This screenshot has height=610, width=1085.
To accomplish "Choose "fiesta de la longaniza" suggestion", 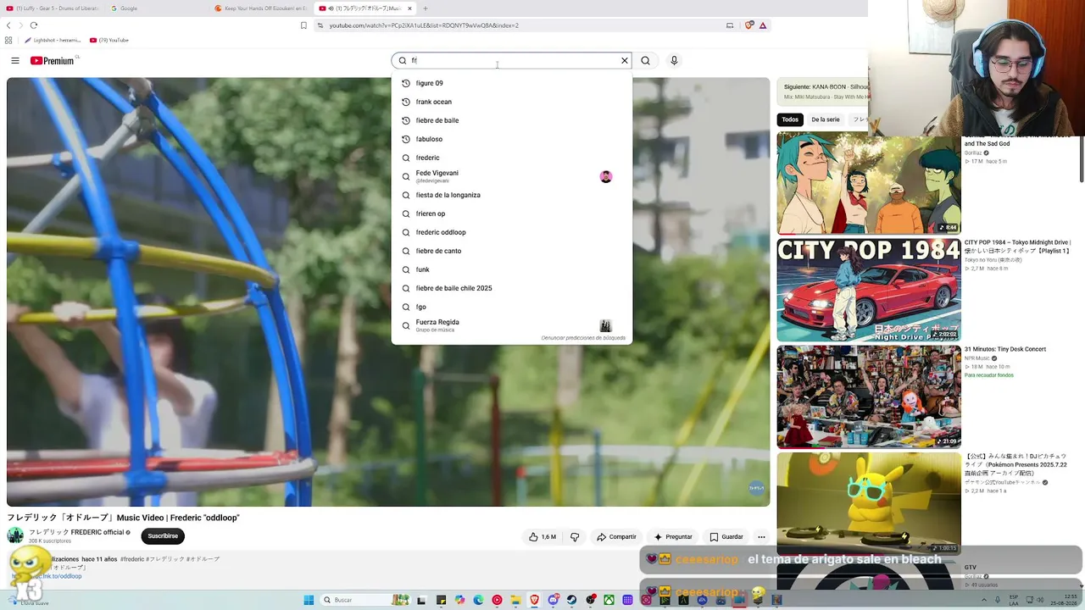I will [512, 195].
